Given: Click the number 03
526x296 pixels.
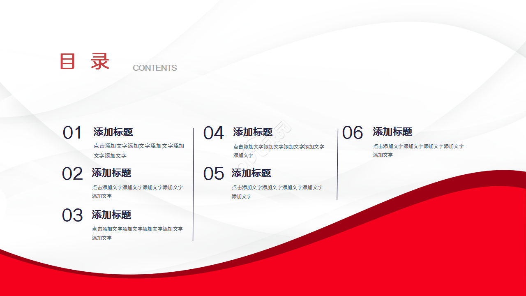Looking at the screenshot, I should click(x=72, y=215).
